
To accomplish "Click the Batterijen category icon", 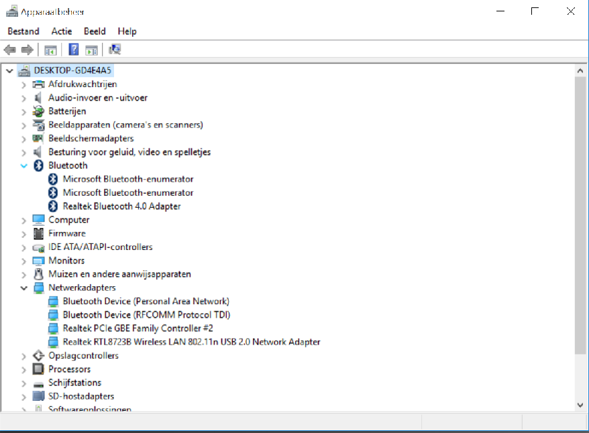I will click(38, 111).
